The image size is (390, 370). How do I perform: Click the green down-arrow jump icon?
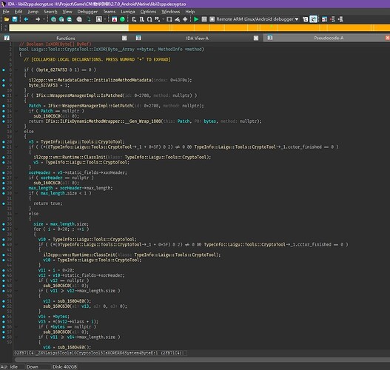pyautogui.click(x=89, y=19)
